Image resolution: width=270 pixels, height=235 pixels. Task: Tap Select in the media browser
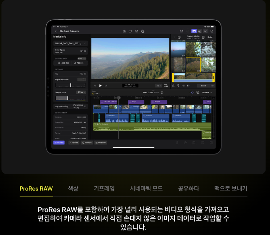coord(211,37)
